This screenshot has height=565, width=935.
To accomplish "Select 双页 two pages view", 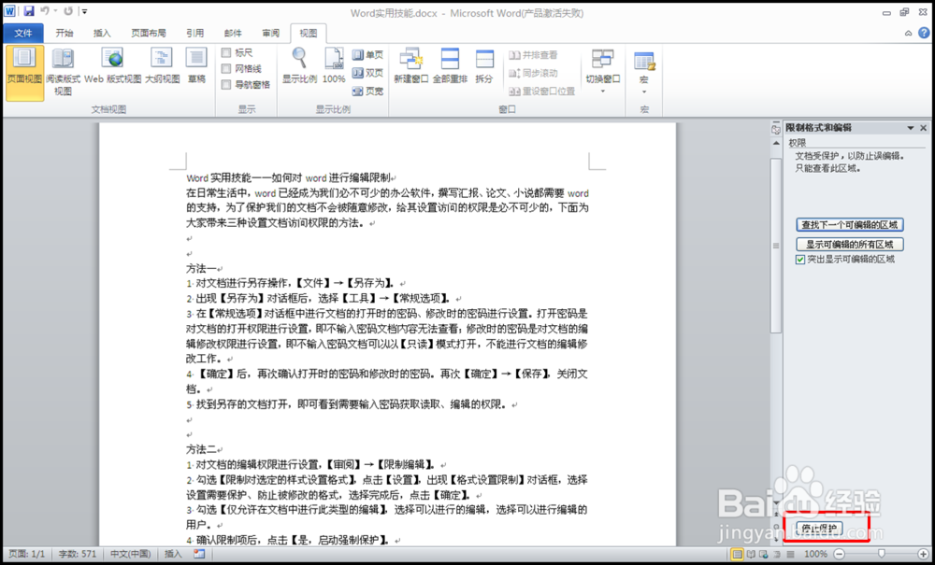I will point(367,73).
